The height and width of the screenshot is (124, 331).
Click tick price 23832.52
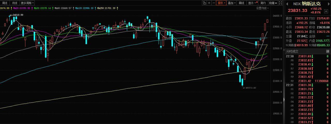[304, 118]
